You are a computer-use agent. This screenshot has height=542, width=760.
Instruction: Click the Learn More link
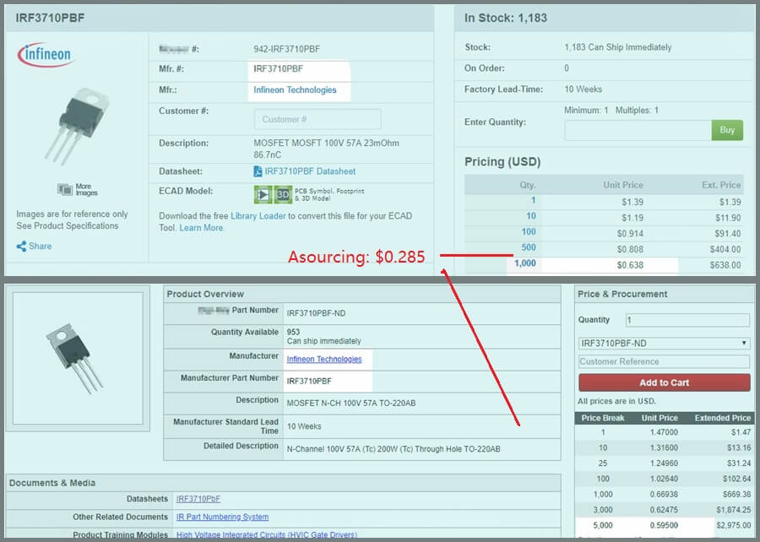(201, 228)
